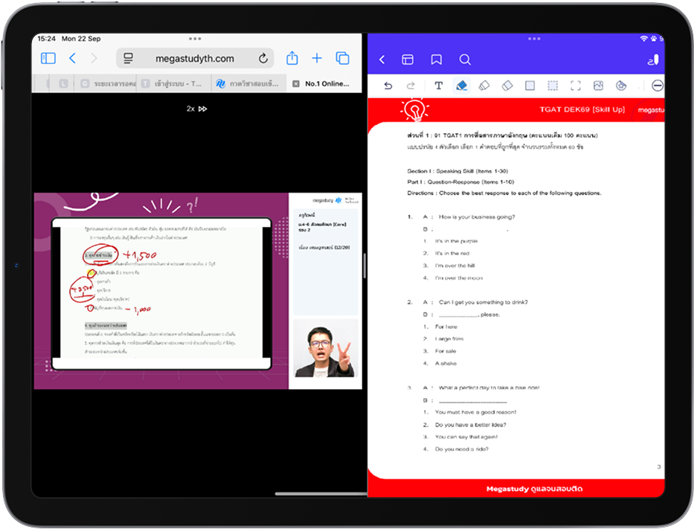This screenshot has width=694, height=529.
Task: Open the bookmark icon in purple header
Action: [437, 60]
